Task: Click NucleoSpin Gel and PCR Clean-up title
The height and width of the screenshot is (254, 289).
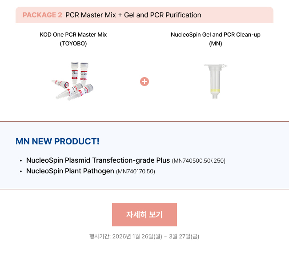Action: pos(216,34)
